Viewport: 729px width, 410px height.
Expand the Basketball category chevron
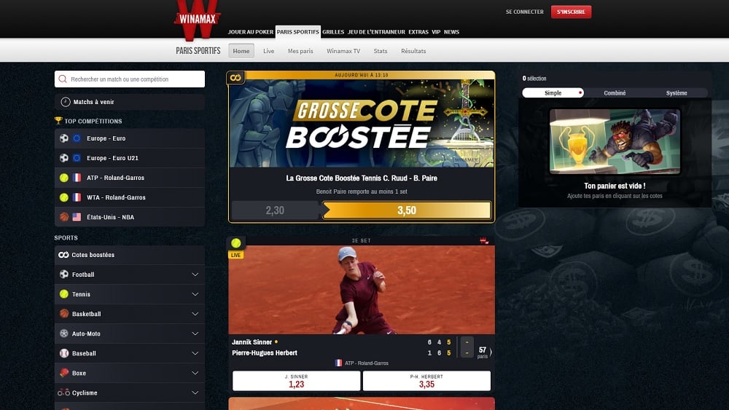(x=195, y=314)
